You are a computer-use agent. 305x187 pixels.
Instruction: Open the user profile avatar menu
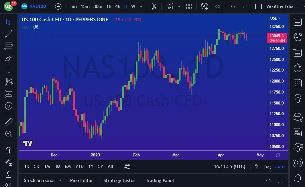point(9,6)
